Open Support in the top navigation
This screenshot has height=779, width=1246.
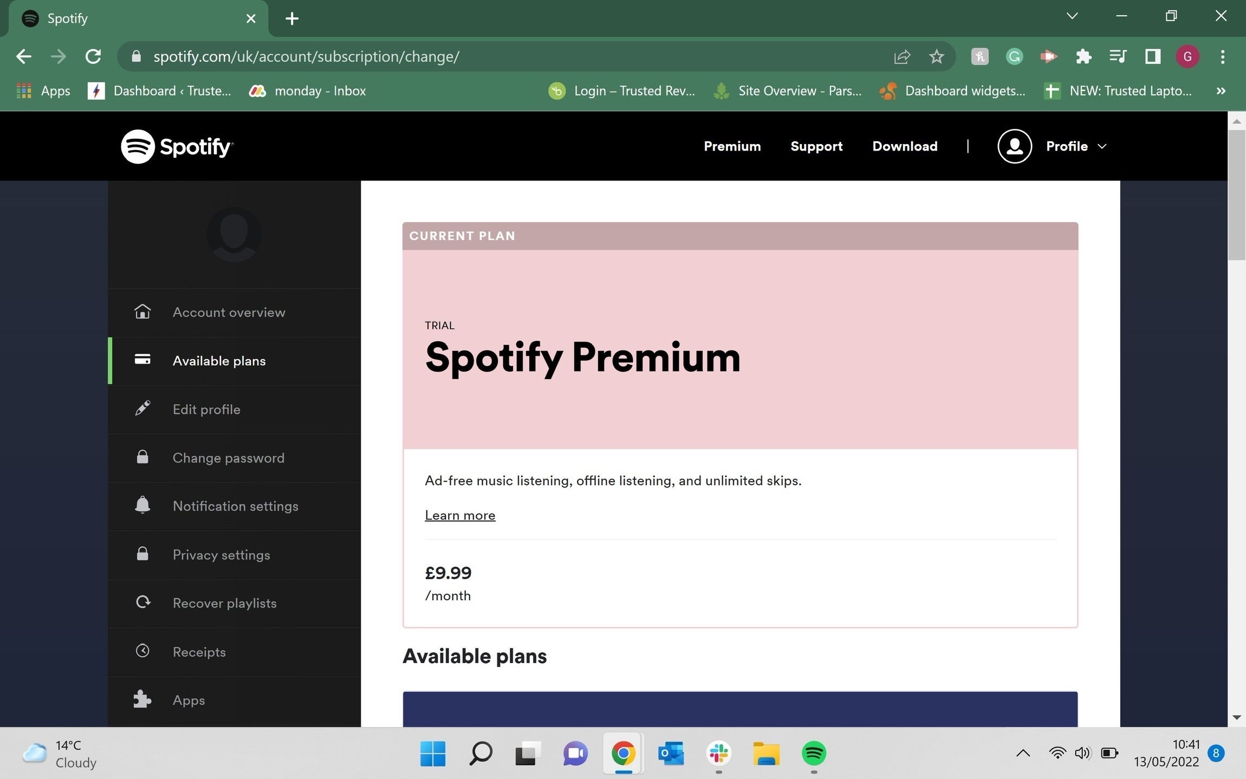click(x=816, y=146)
